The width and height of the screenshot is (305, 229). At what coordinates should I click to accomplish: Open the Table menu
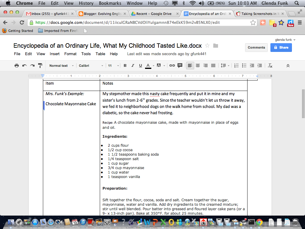[x=100, y=54]
